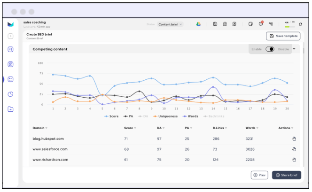Sort by the Domain column header
Viewport: 312px width, 192px height.
click(40, 128)
